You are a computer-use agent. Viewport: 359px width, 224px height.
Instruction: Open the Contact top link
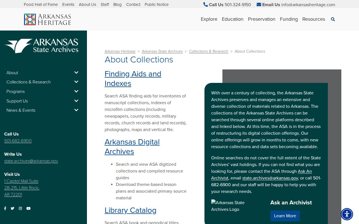tap(133, 4)
